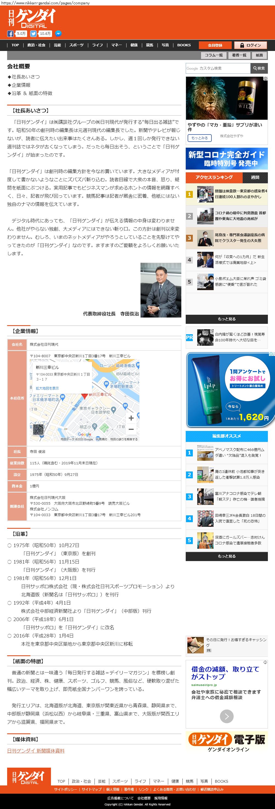Open BOOKS in the navigation bar

click(x=184, y=45)
